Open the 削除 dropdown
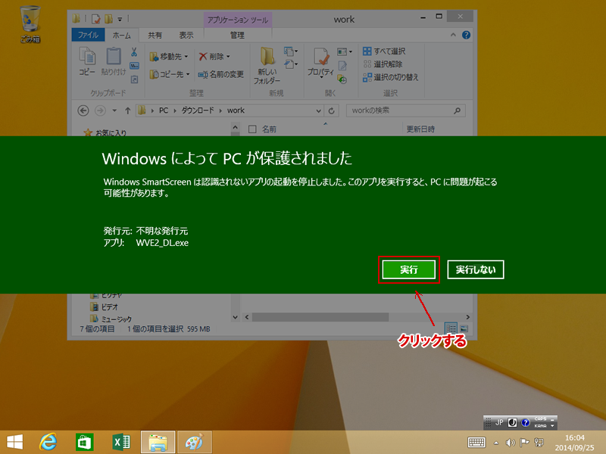Image resolution: width=606 pixels, height=454 pixels. pyautogui.click(x=214, y=57)
